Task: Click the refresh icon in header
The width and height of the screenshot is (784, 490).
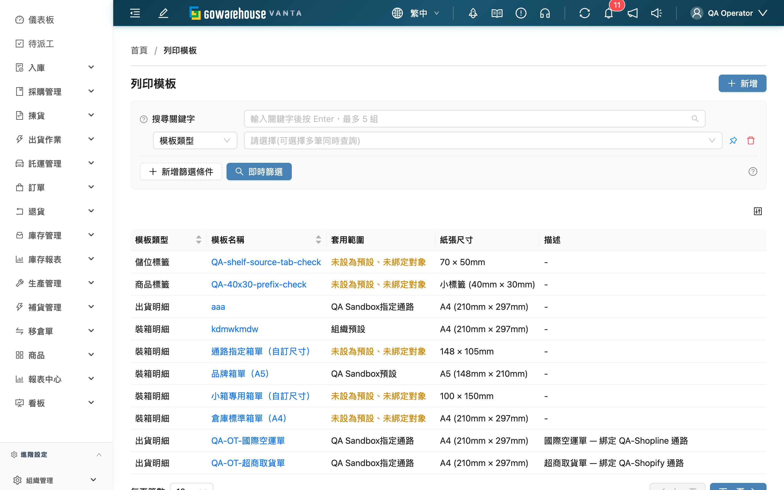Action: tap(584, 13)
